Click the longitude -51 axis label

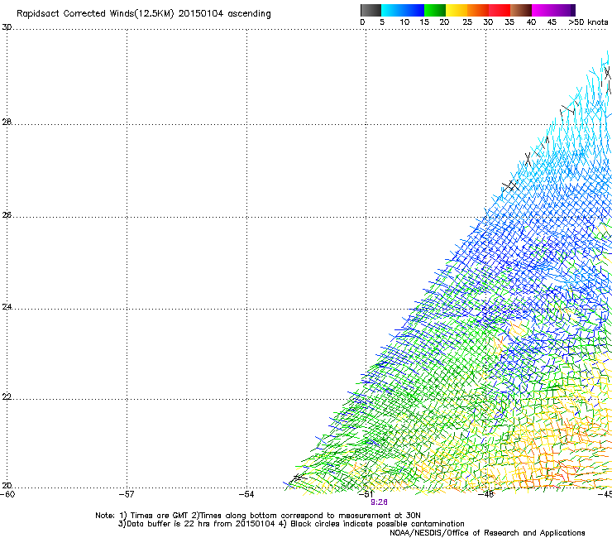366,494
